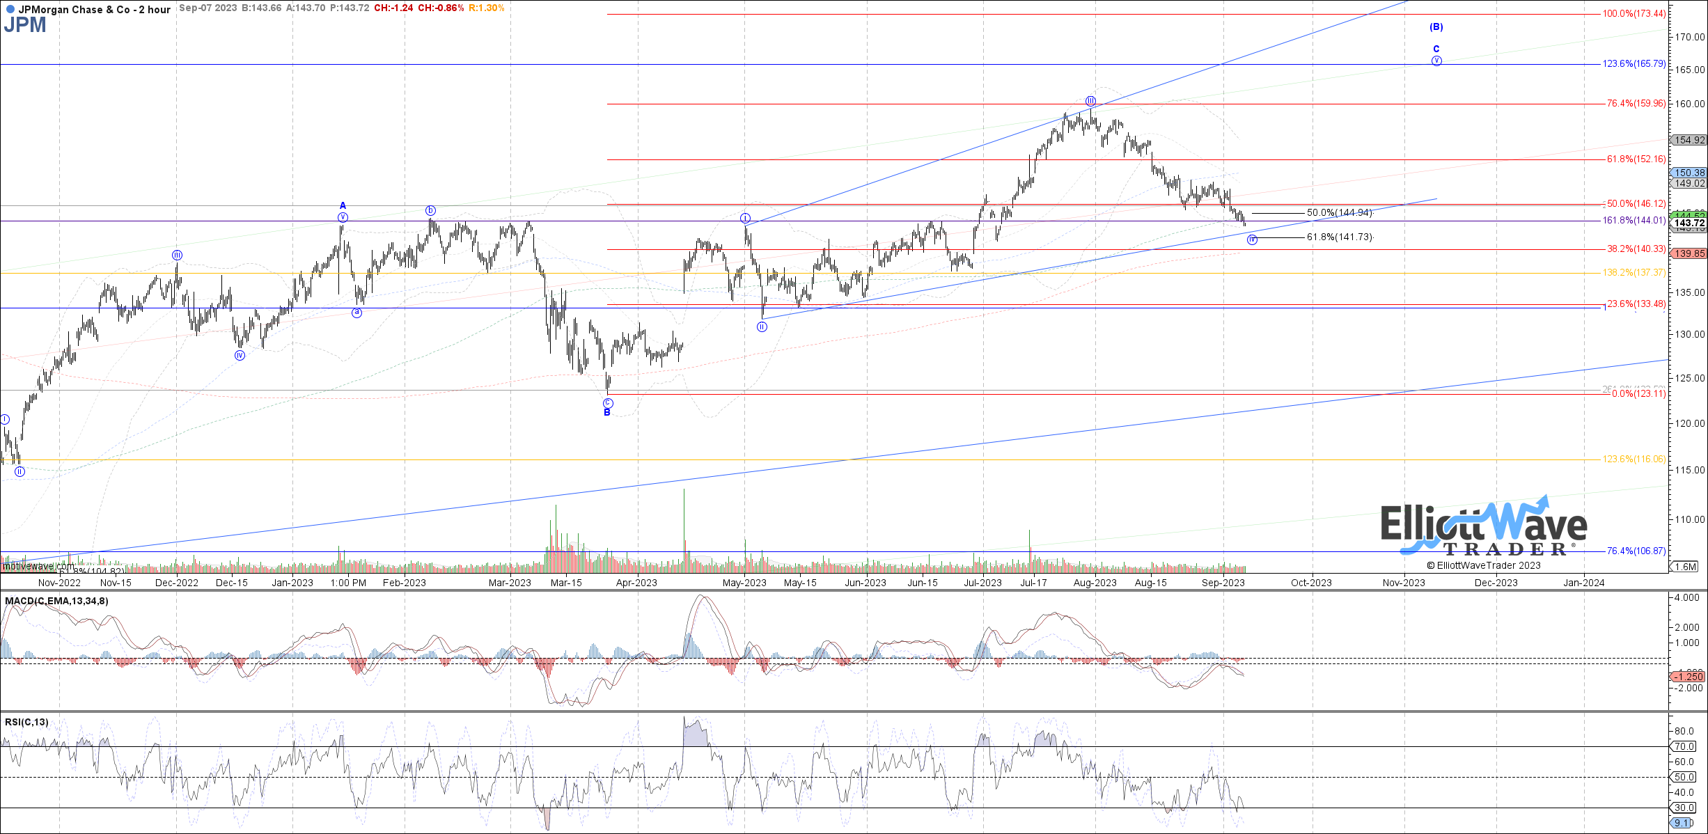
Task: Click the price readout P:143.72
Action: pos(350,8)
